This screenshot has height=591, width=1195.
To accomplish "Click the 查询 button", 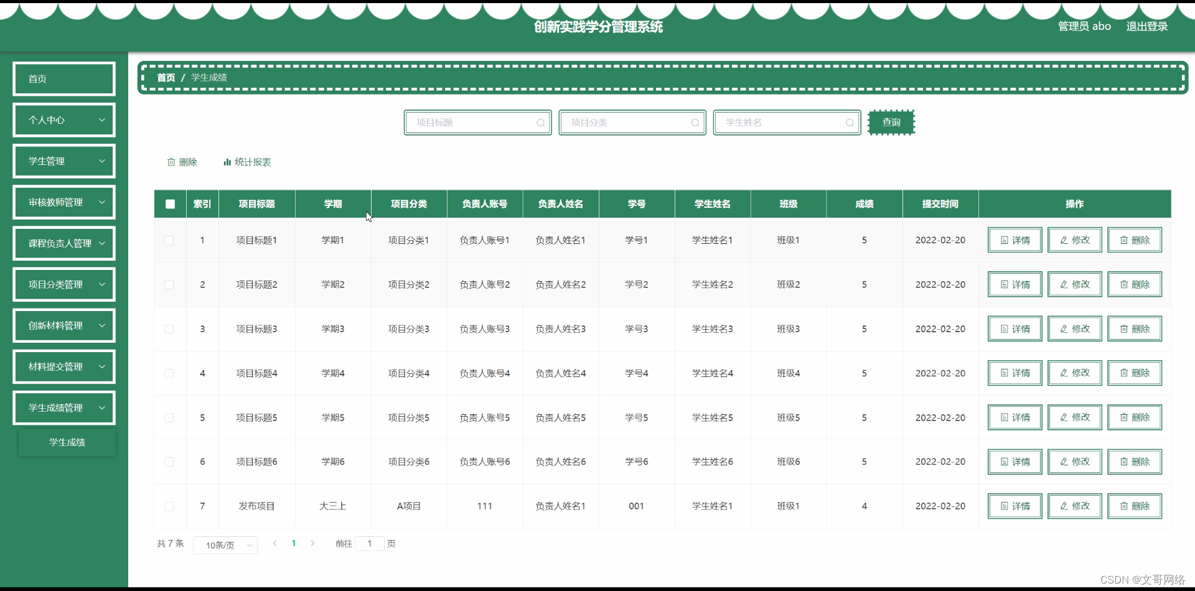I will (891, 123).
